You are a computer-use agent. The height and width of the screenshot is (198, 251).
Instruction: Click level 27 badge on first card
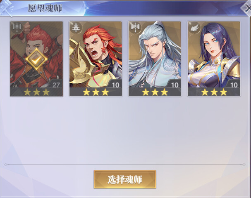56,85
